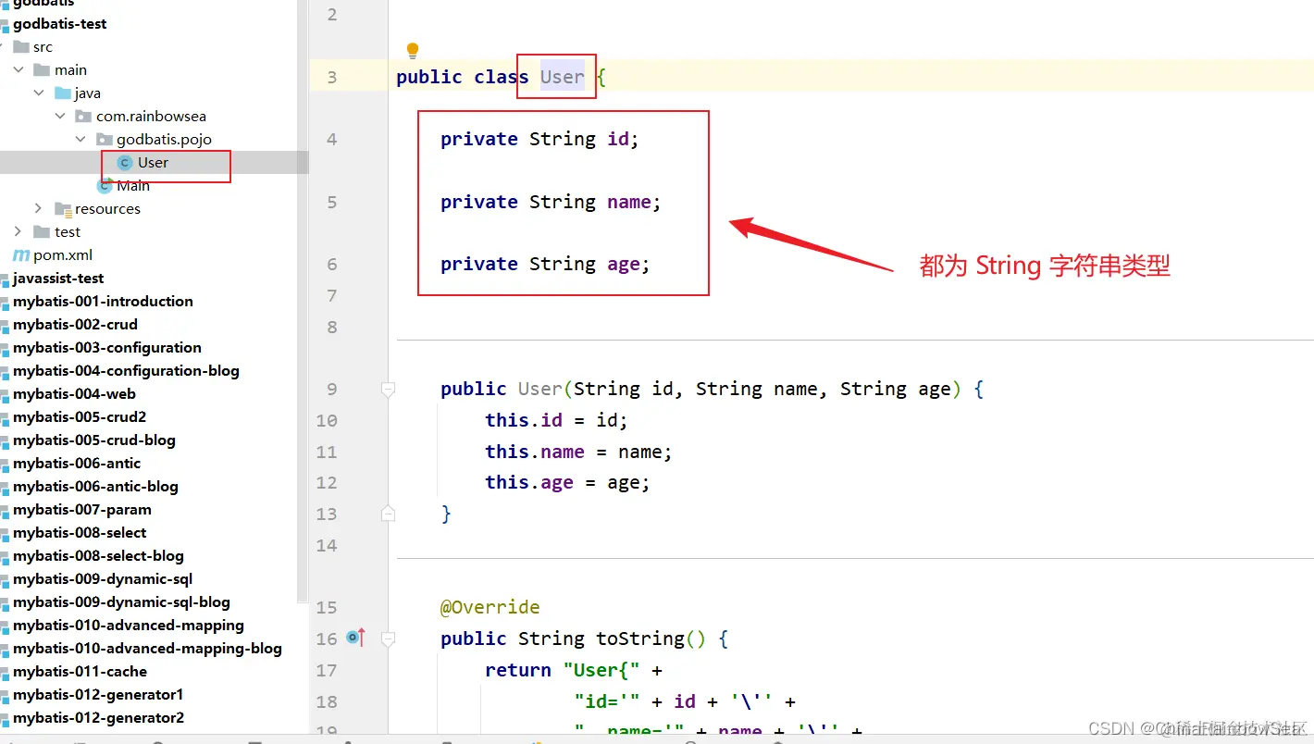
Task: Expand the resources folder
Action: pos(38,208)
